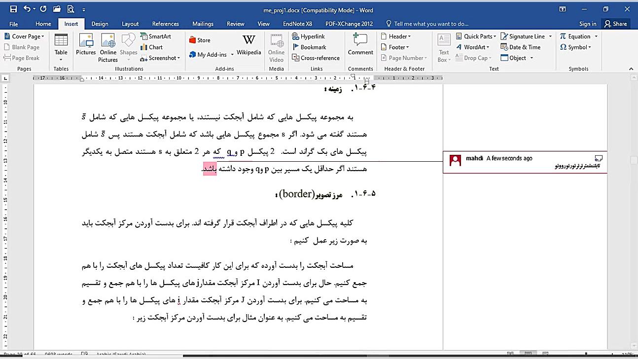The height and width of the screenshot is (359, 638).
Task: Insert Pictures from the Illustrations group
Action: point(86,45)
